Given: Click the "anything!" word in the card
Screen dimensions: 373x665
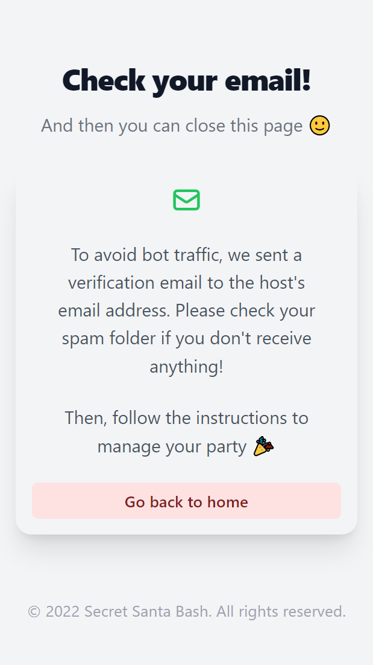Looking at the screenshot, I should tap(187, 367).
